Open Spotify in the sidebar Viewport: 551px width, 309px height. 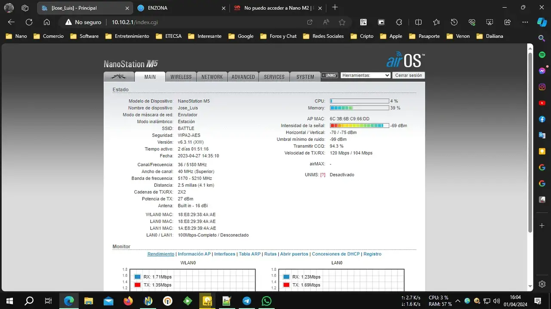pyautogui.click(x=542, y=55)
